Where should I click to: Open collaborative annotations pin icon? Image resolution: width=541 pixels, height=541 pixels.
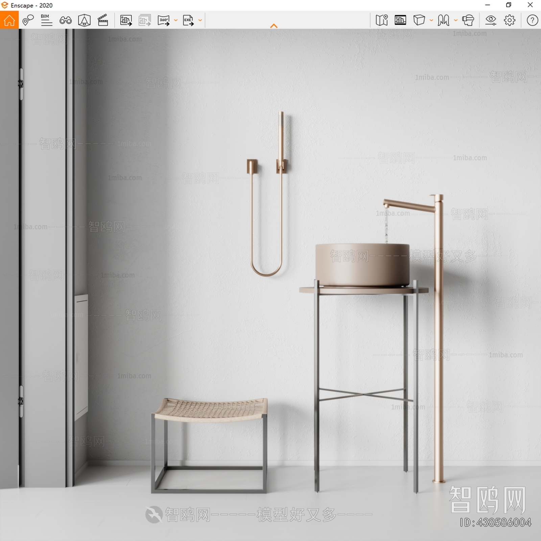(28, 20)
